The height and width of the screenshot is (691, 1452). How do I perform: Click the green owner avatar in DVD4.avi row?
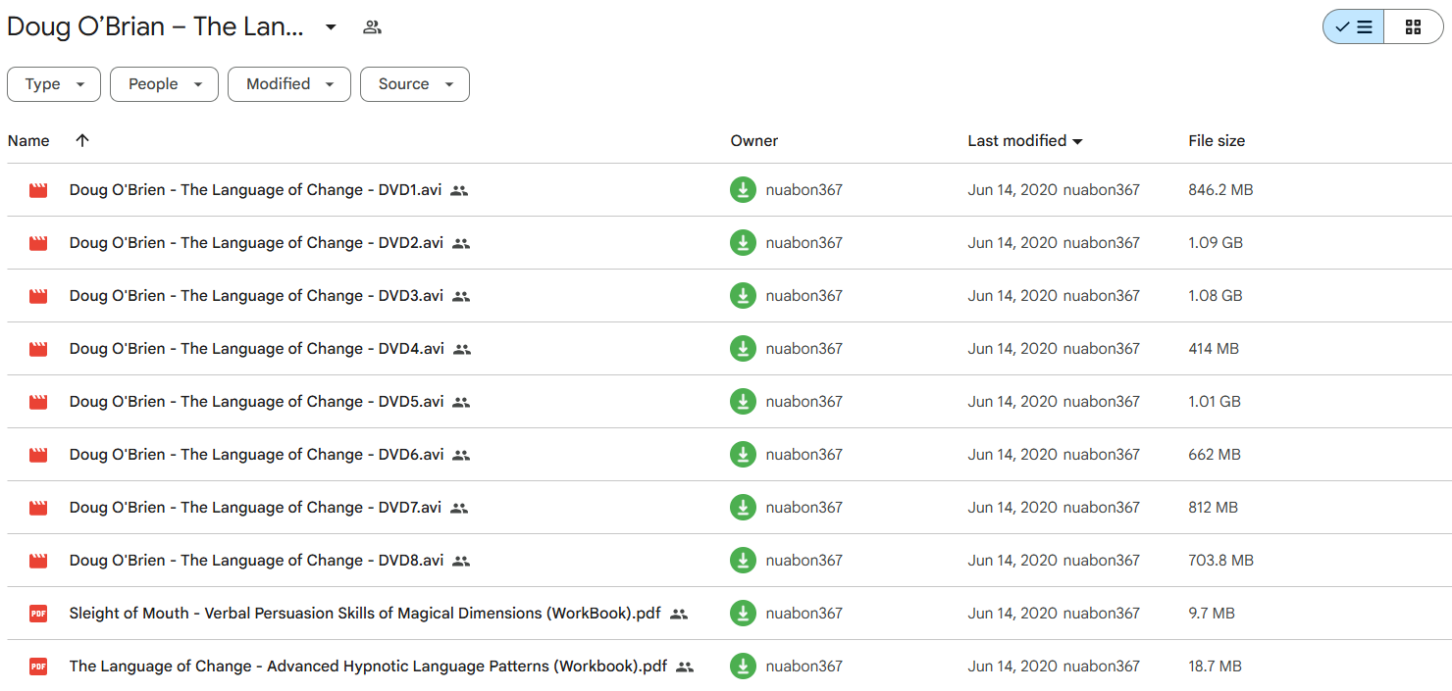[x=743, y=349]
